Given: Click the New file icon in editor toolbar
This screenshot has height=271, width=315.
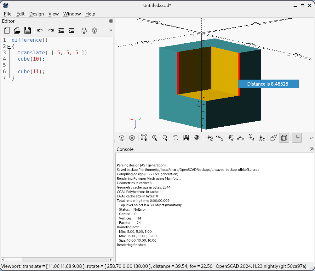Looking at the screenshot, I should point(7,30).
